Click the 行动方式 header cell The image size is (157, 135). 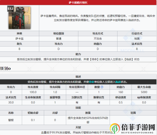tap(137, 33)
